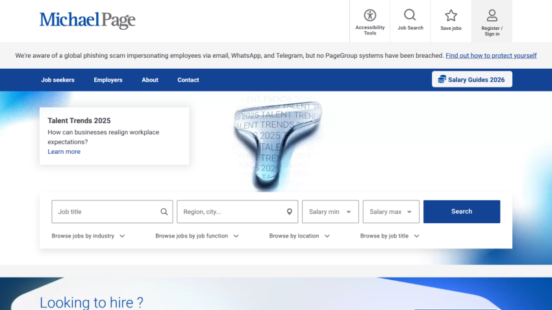Click Learn more under Talent Trends 2025

[x=64, y=152]
